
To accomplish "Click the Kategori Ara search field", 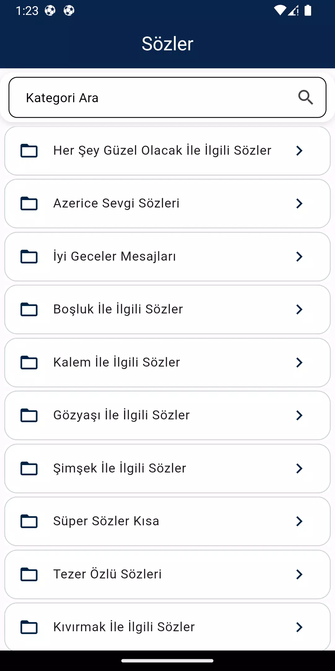I will coord(167,98).
